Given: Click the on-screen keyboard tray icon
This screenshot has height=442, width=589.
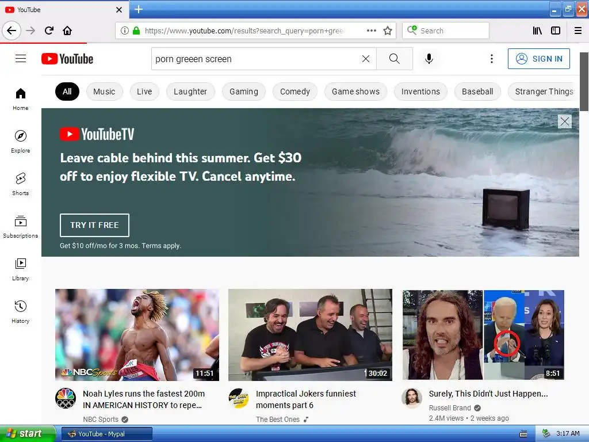Looking at the screenshot, I should [x=523, y=434].
